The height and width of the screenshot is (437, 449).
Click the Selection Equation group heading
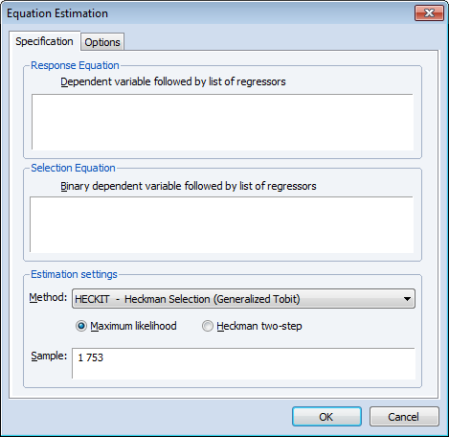[x=73, y=168]
